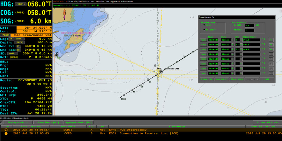Click own ship position symbol on chart
Viewport: 282px width, 141px height.
(156, 72)
